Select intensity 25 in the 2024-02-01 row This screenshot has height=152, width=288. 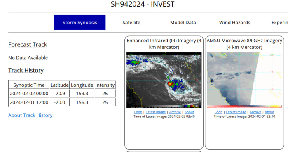[105, 102]
